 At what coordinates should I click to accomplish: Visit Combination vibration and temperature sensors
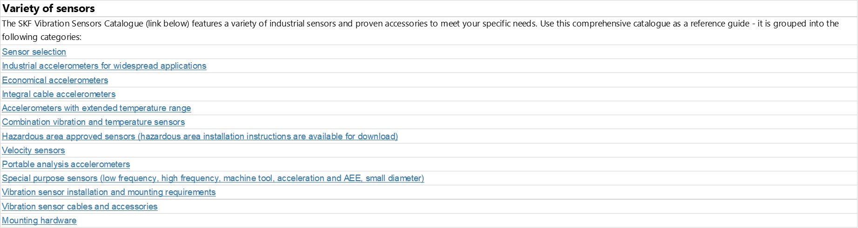(x=93, y=122)
